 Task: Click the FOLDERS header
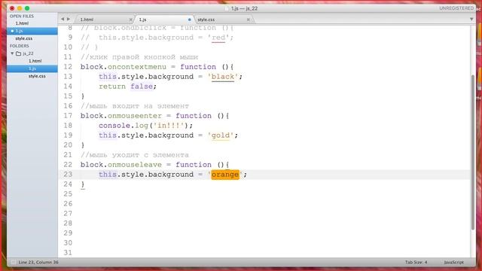coord(19,46)
